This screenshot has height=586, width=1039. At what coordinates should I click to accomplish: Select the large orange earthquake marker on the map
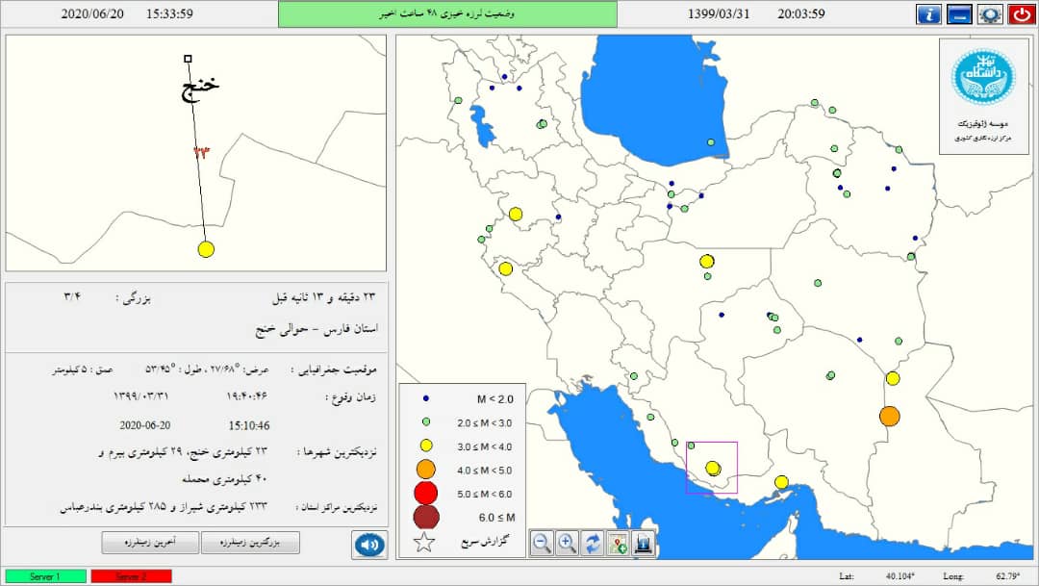point(890,417)
